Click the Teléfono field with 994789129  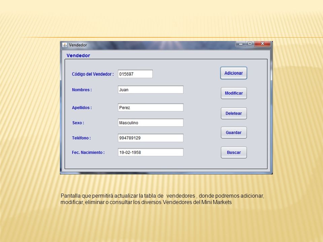[x=151, y=138]
